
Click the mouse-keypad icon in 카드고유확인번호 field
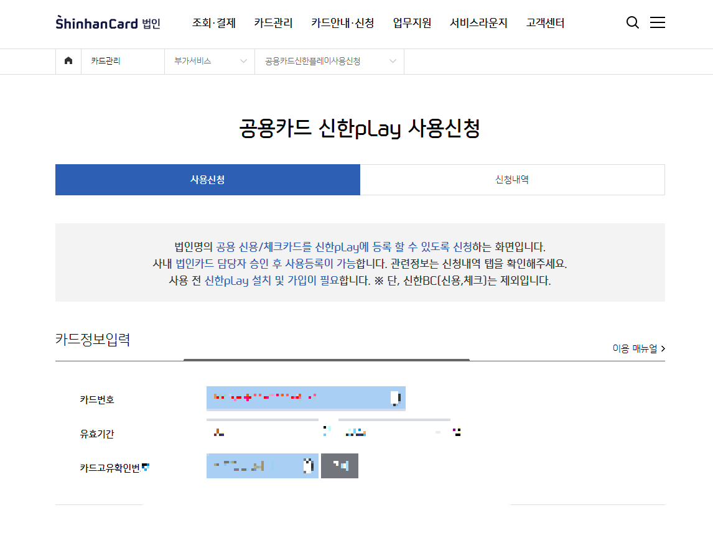[309, 466]
